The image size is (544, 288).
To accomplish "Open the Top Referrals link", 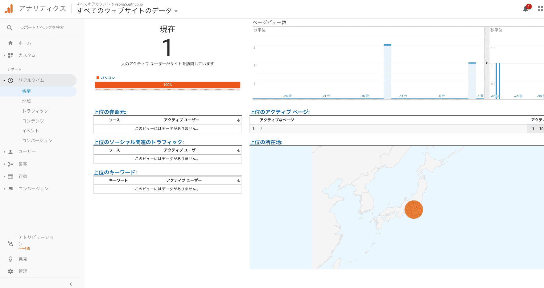I will click(x=110, y=112).
